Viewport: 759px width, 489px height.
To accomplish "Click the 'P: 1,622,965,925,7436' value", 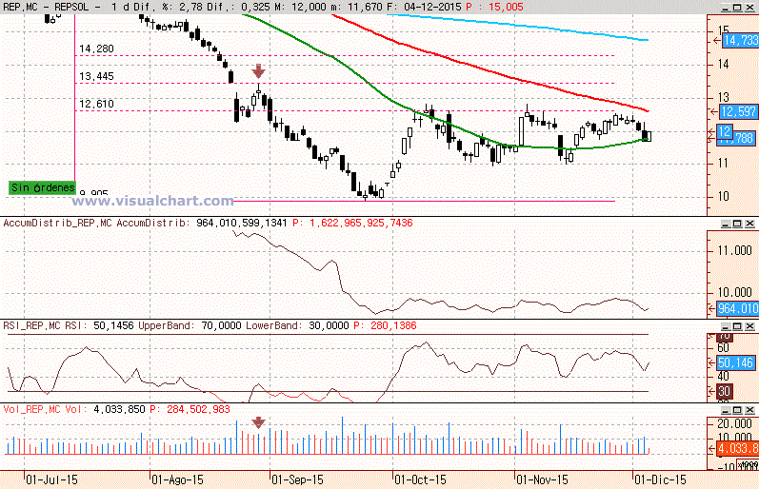I will [x=352, y=223].
